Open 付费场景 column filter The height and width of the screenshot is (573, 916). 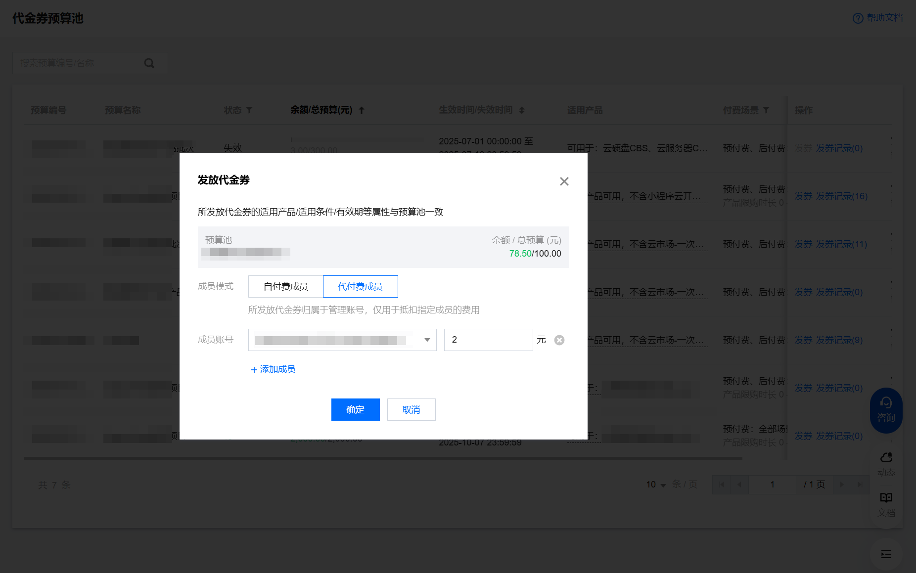pyautogui.click(x=766, y=110)
